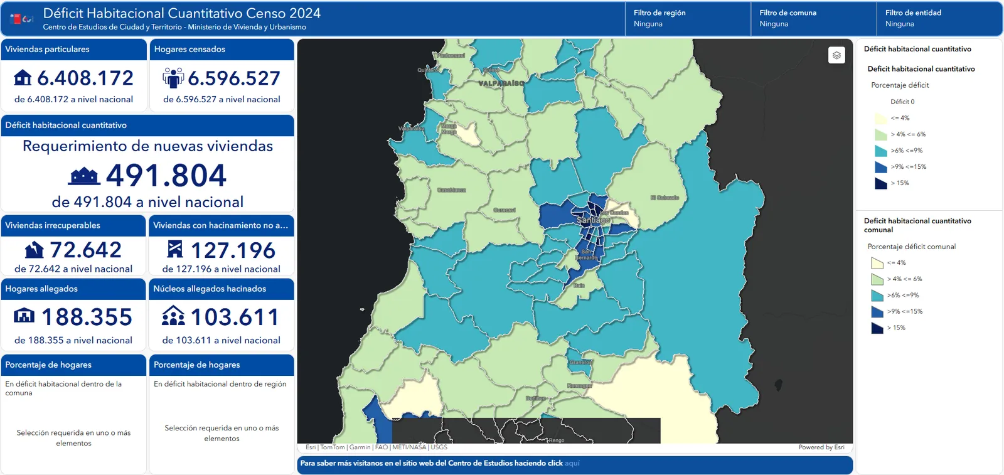Open the map layers list button
Viewport: 1004px width, 475px height.
click(x=836, y=55)
